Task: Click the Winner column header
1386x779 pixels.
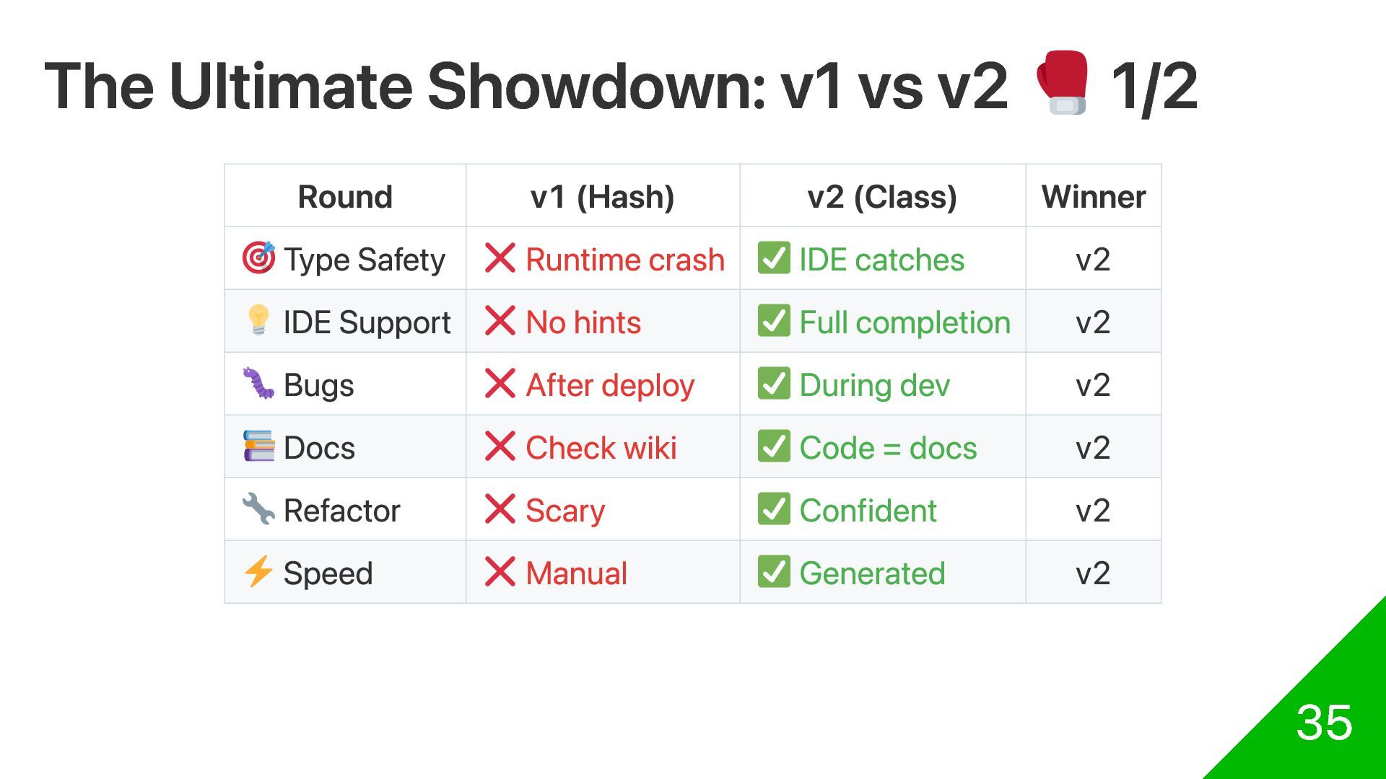Action: [x=1094, y=196]
